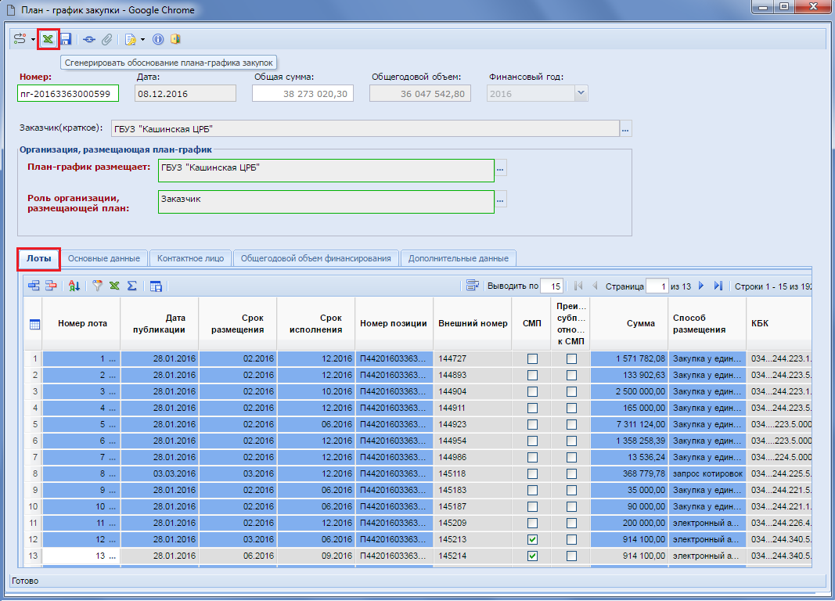Click the Номер input field
Viewport: 835px width, 601px height.
pos(67,94)
